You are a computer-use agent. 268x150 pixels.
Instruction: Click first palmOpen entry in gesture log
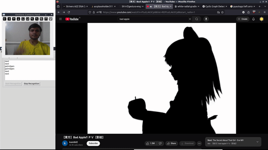[10, 66]
